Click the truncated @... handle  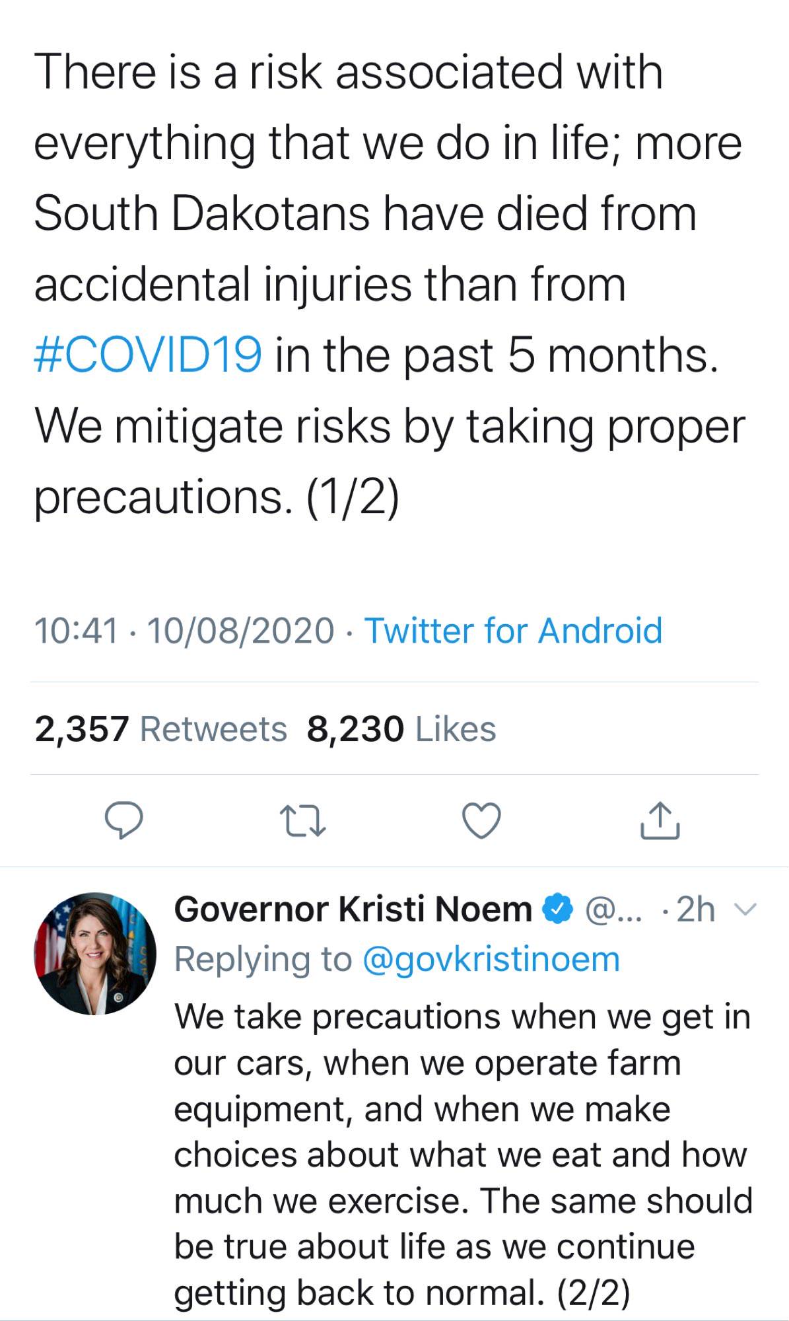[613, 910]
